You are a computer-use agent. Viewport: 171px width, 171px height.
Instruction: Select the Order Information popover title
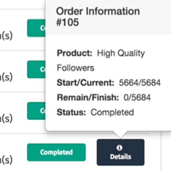pos(98,11)
